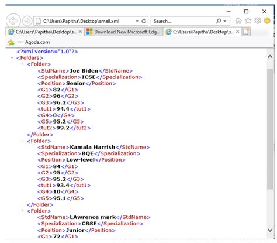Click the vertical scrollbar thumb
277x243 pixels.
[x=270, y=129]
